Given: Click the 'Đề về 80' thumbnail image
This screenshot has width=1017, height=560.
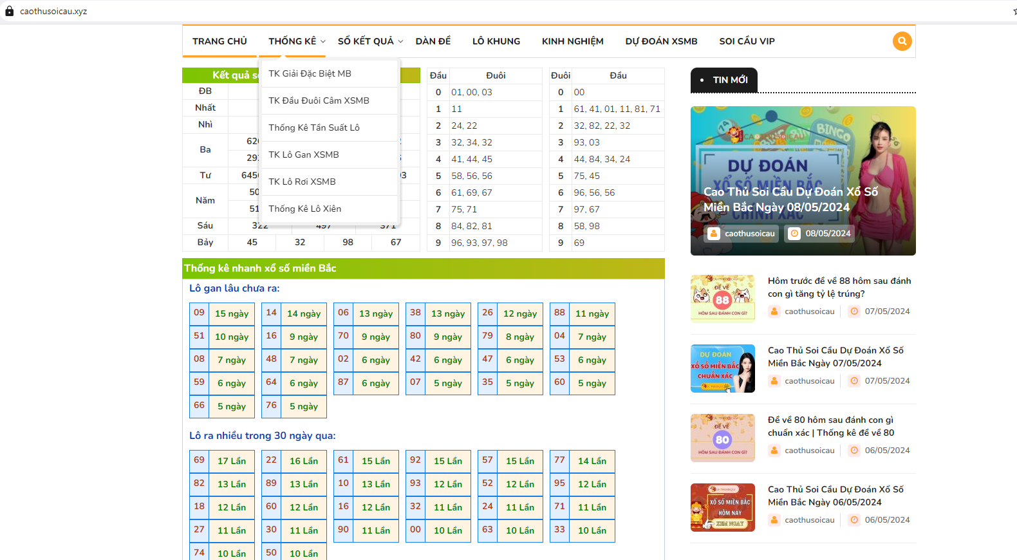Looking at the screenshot, I should pos(723,438).
